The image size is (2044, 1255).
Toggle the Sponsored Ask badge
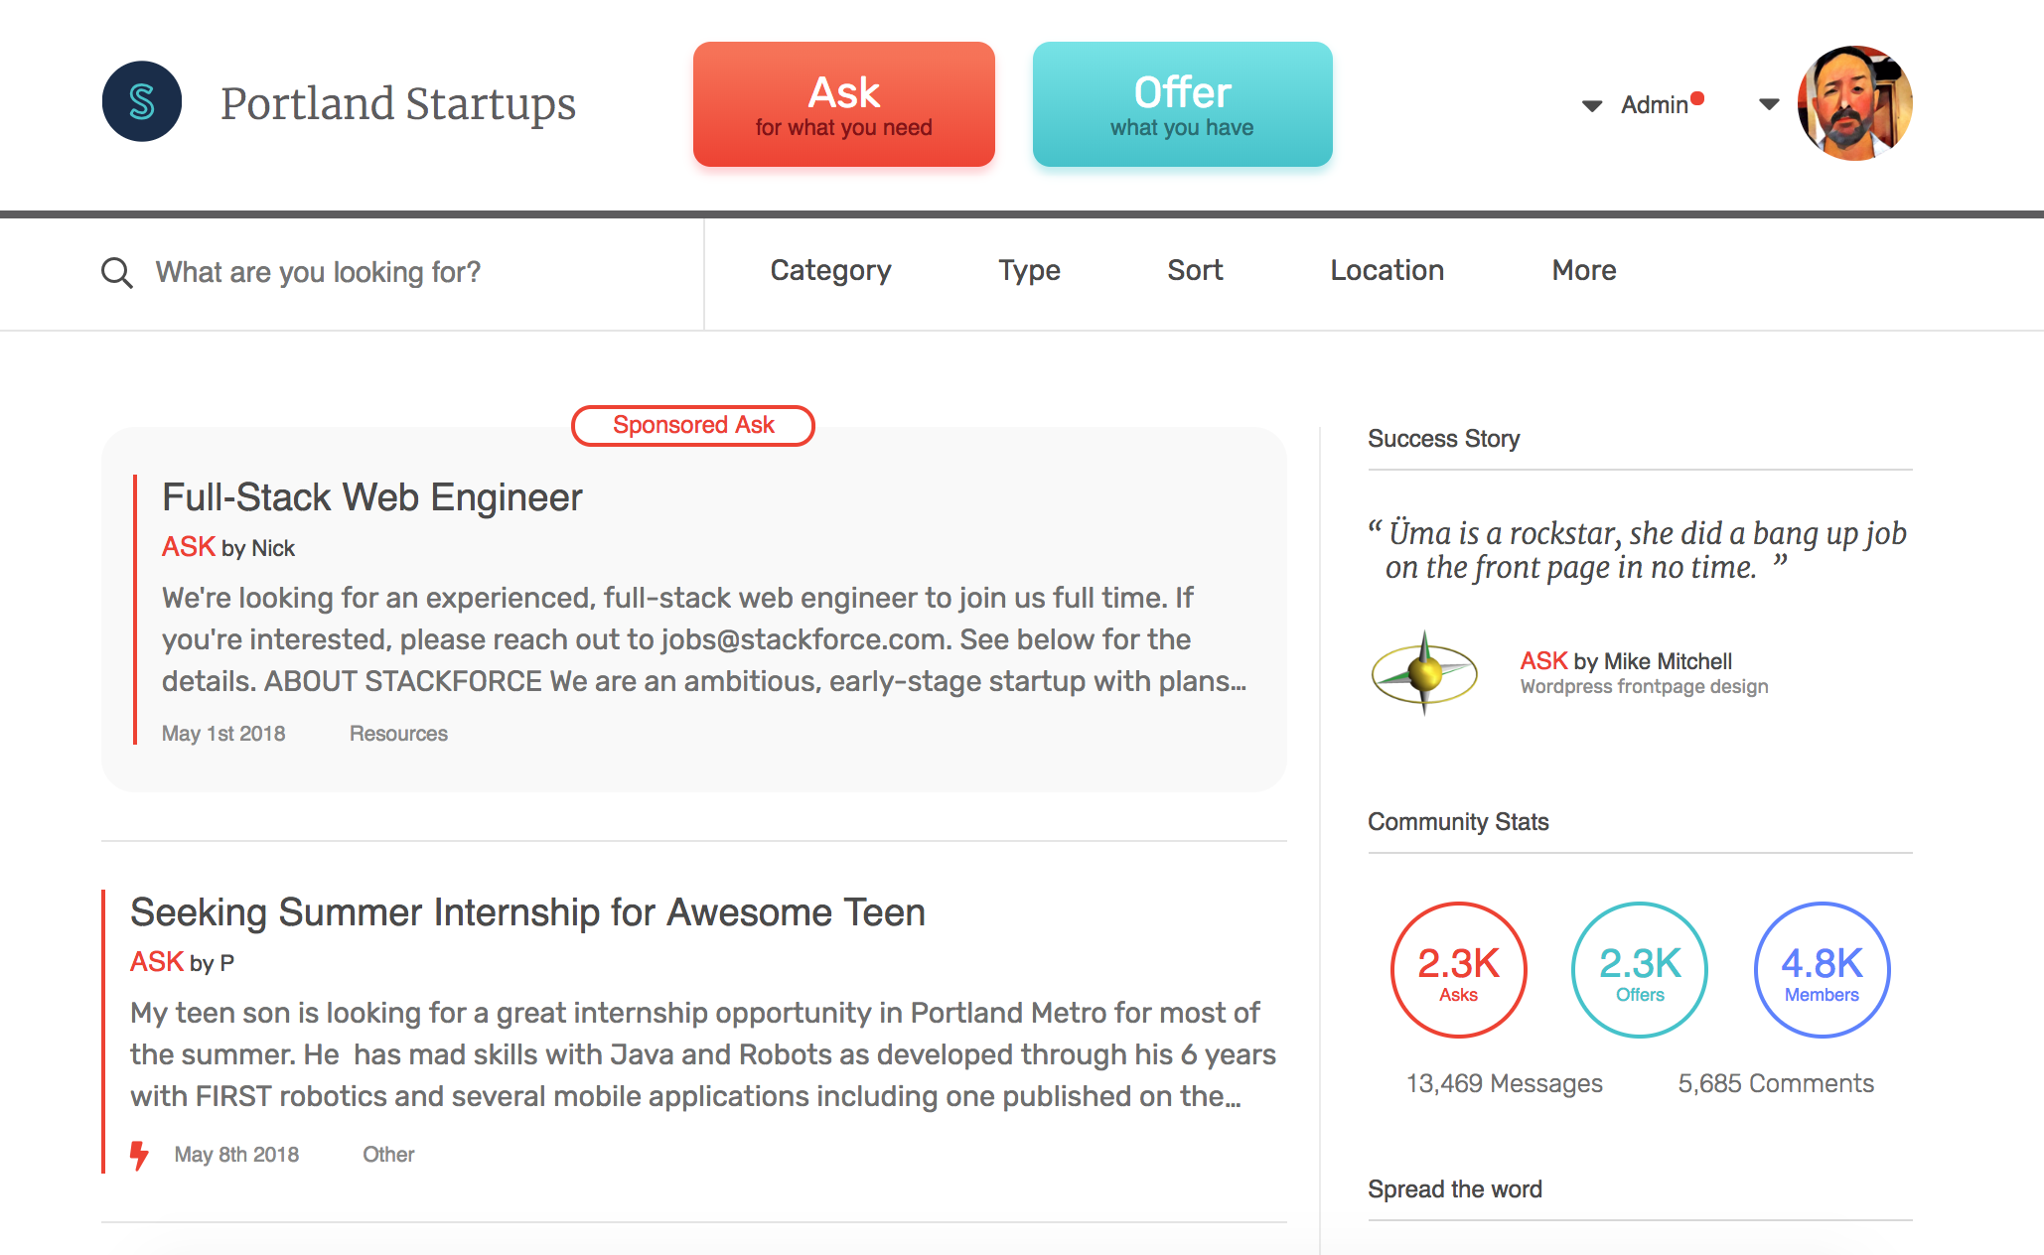click(693, 425)
